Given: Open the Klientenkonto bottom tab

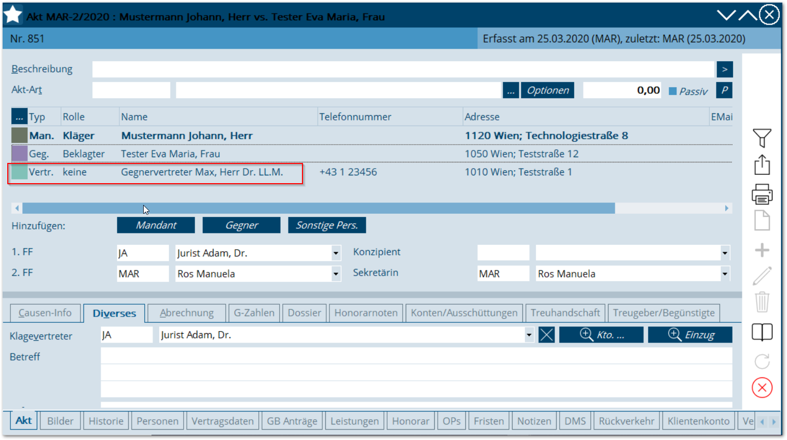Looking at the screenshot, I should [698, 421].
